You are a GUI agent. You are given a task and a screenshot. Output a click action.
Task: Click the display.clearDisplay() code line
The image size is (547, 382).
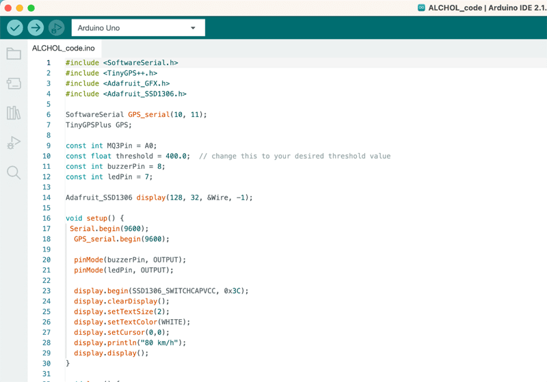(x=121, y=301)
